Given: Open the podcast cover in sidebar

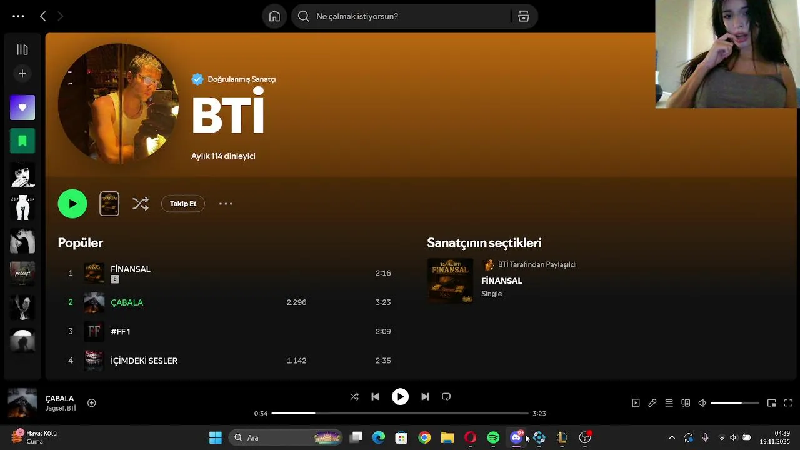Looking at the screenshot, I should [22, 274].
